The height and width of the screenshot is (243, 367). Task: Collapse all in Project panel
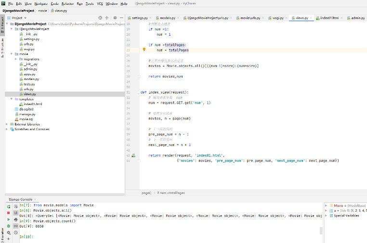[107, 18]
